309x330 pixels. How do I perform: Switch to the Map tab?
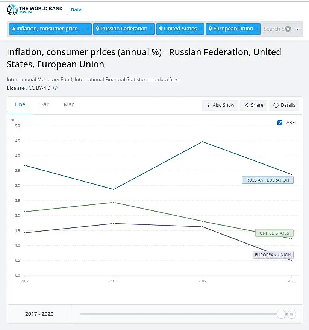(x=69, y=104)
